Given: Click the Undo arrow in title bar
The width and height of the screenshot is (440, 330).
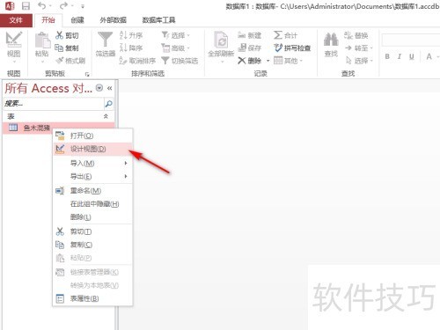Looking at the screenshot, I should click(x=42, y=5).
